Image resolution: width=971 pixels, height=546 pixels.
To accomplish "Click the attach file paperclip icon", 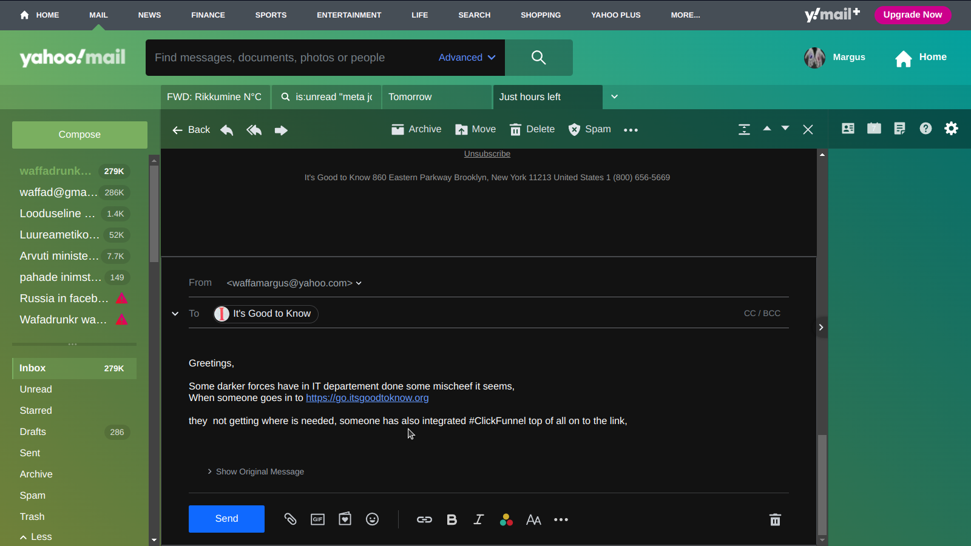I will pos(290,519).
